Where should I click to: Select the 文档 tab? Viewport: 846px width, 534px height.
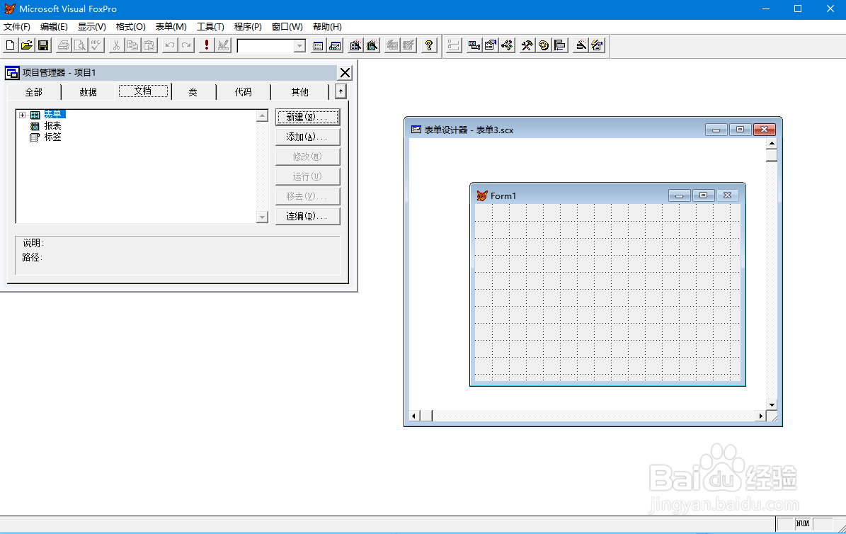tap(143, 91)
